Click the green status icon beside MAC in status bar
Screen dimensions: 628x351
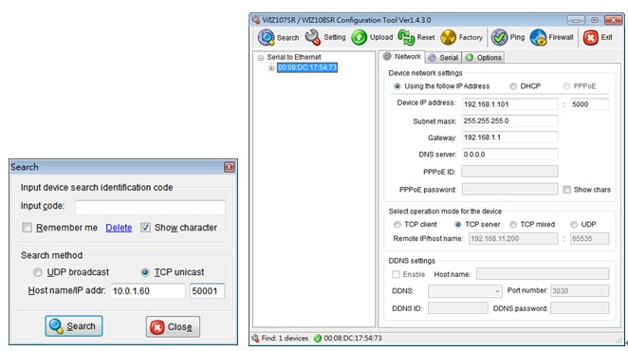[x=318, y=338]
